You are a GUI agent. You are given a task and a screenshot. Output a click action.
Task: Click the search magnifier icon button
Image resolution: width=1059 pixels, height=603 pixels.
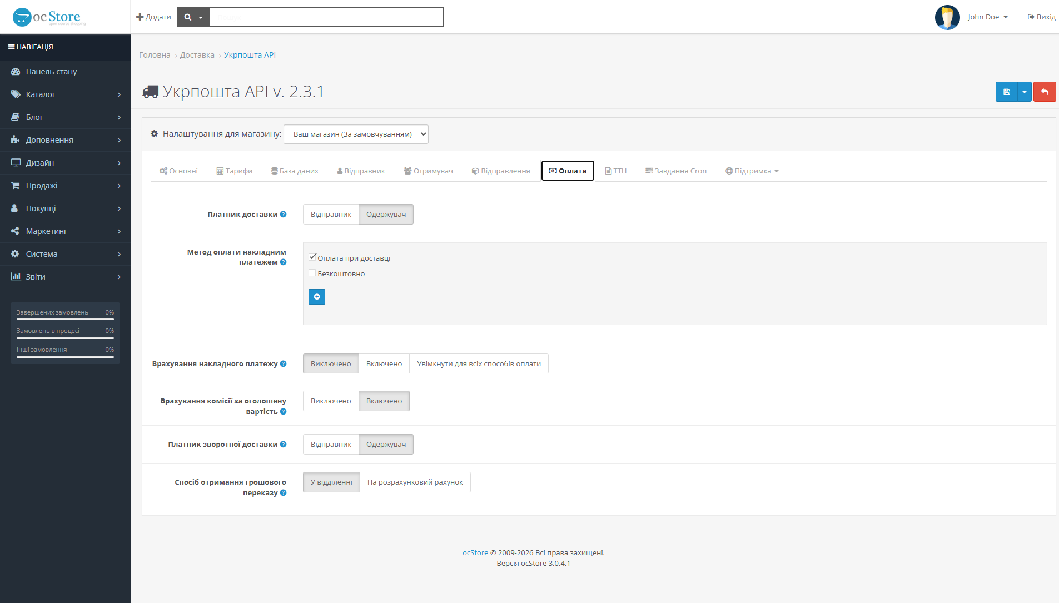tap(188, 17)
